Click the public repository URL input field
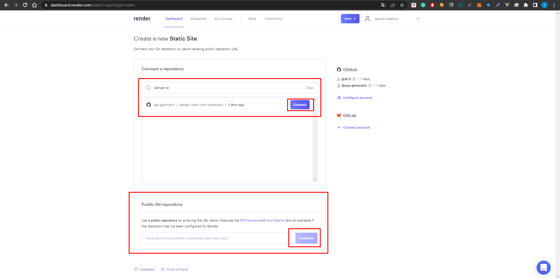Screen dimensions: 560x279 click(x=213, y=238)
